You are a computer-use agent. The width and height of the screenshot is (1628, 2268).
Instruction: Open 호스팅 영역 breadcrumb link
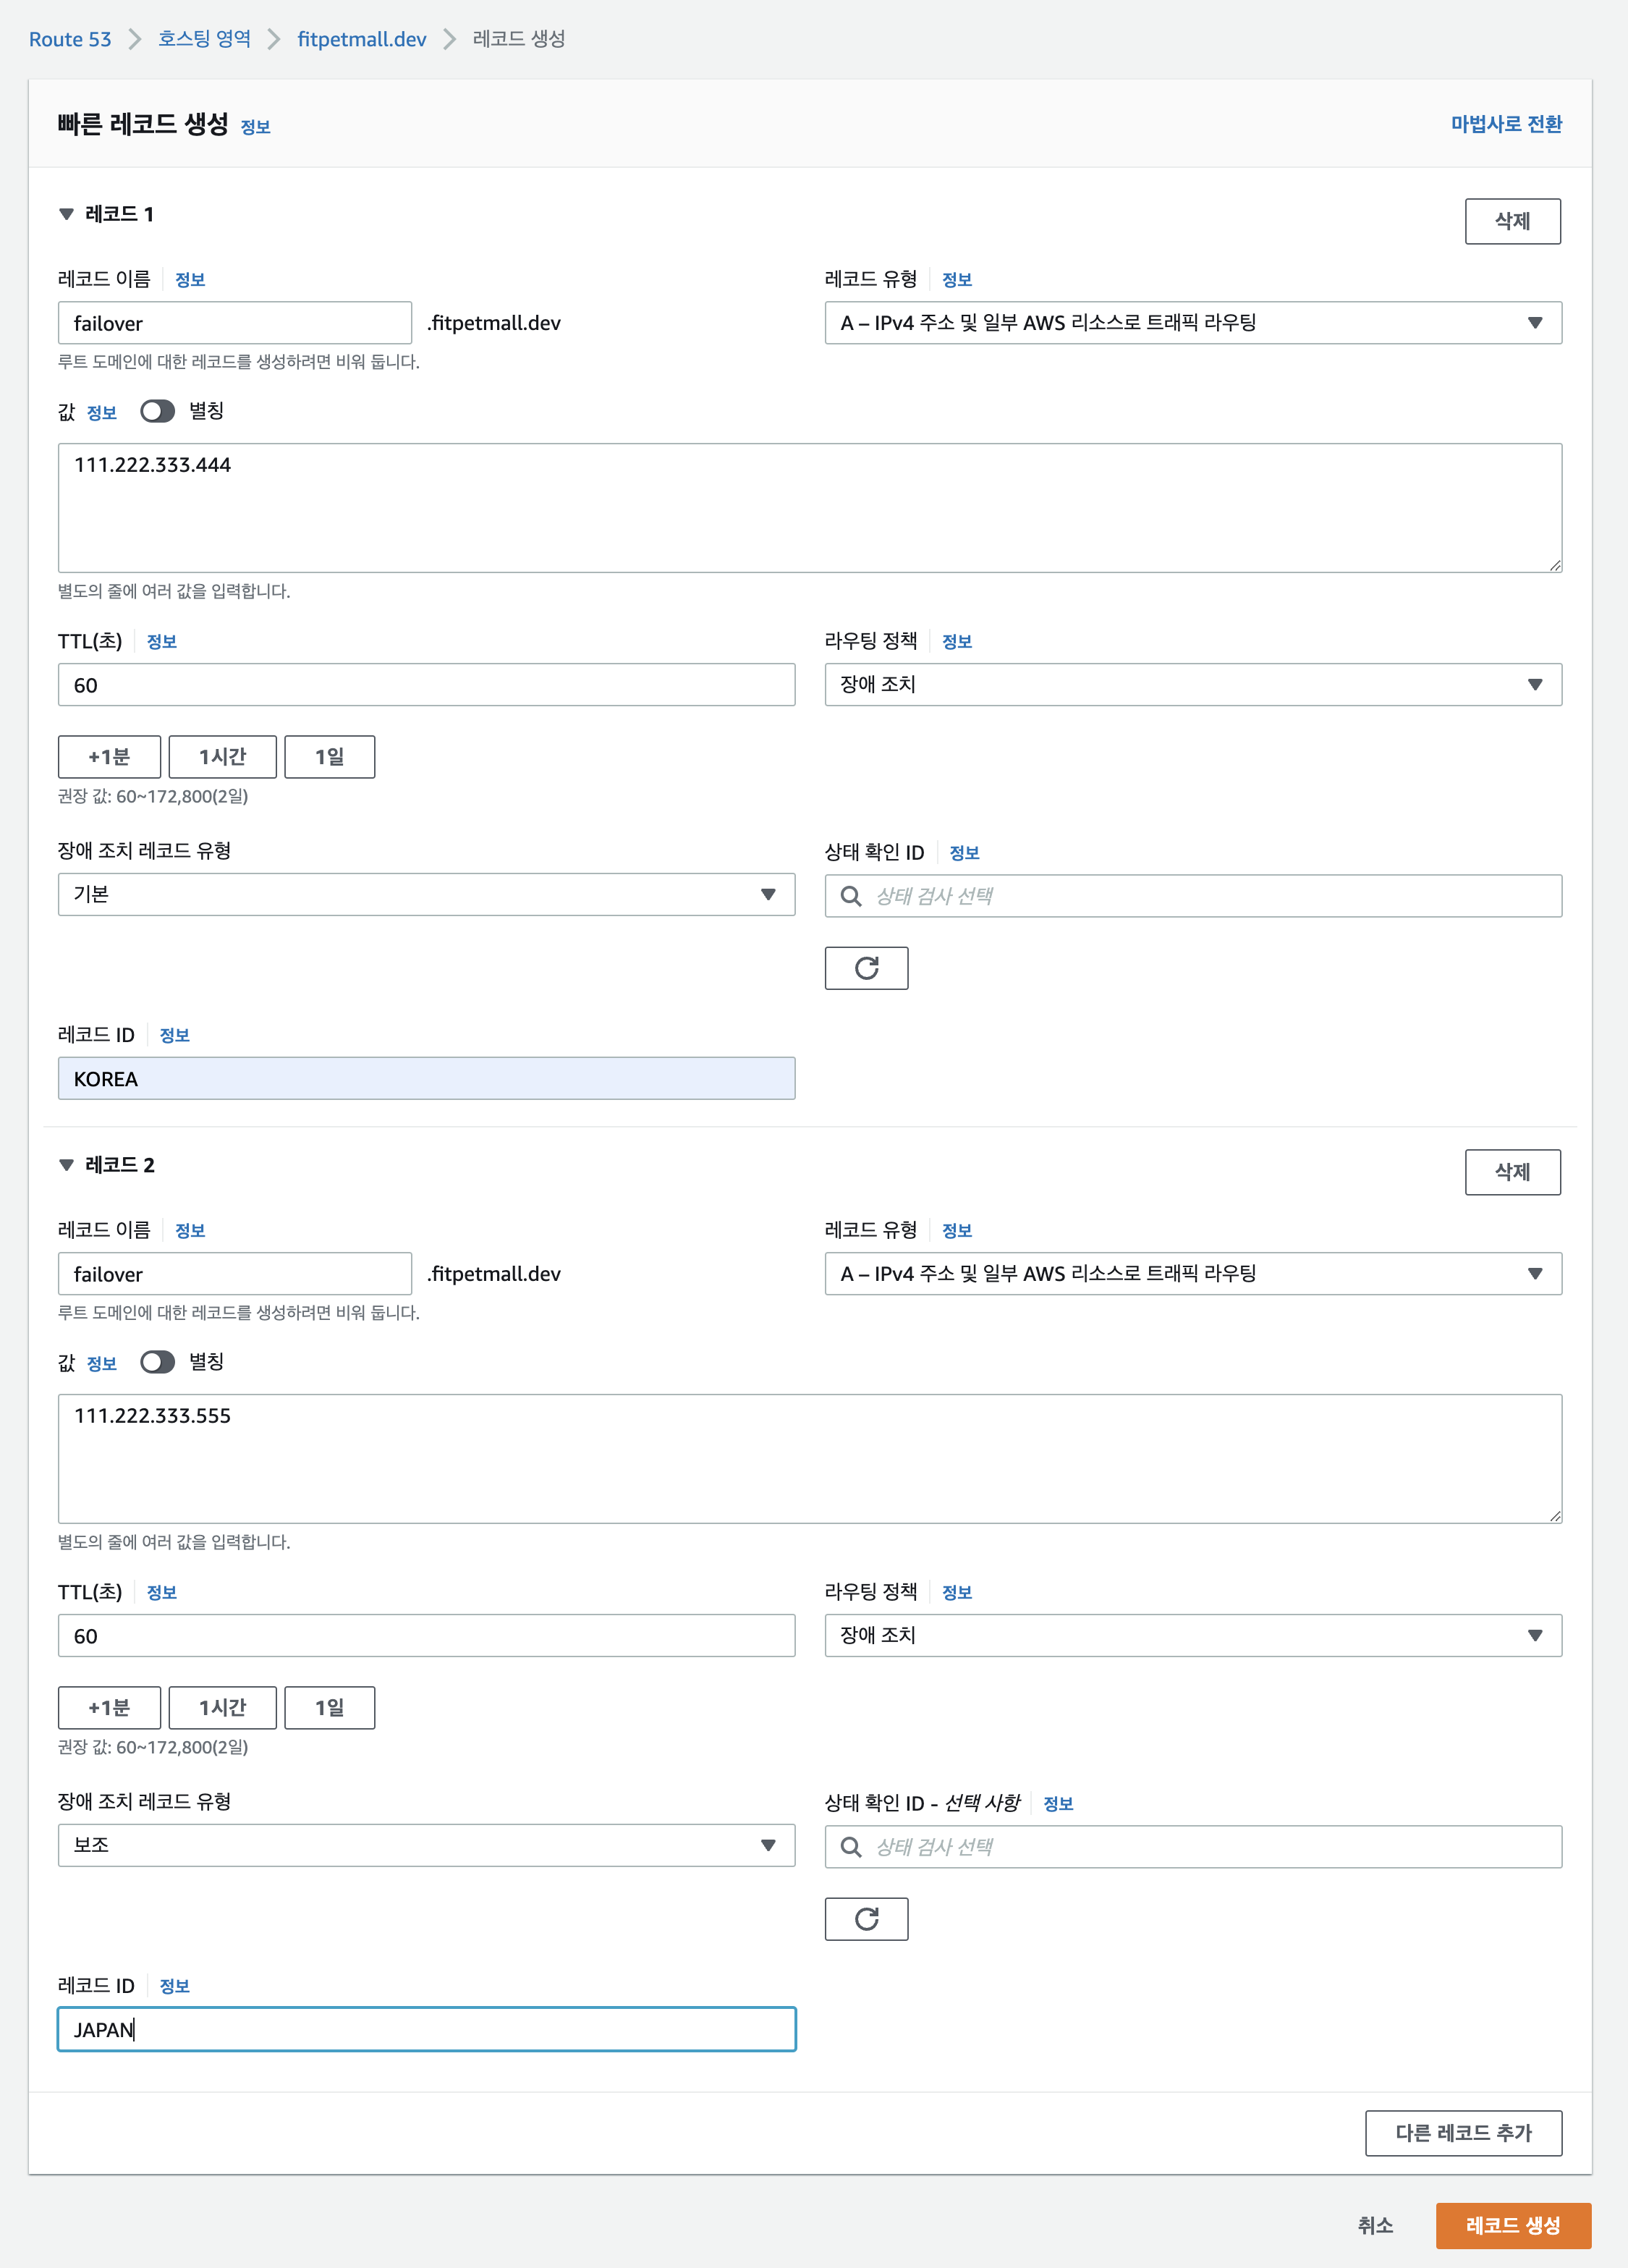204,39
